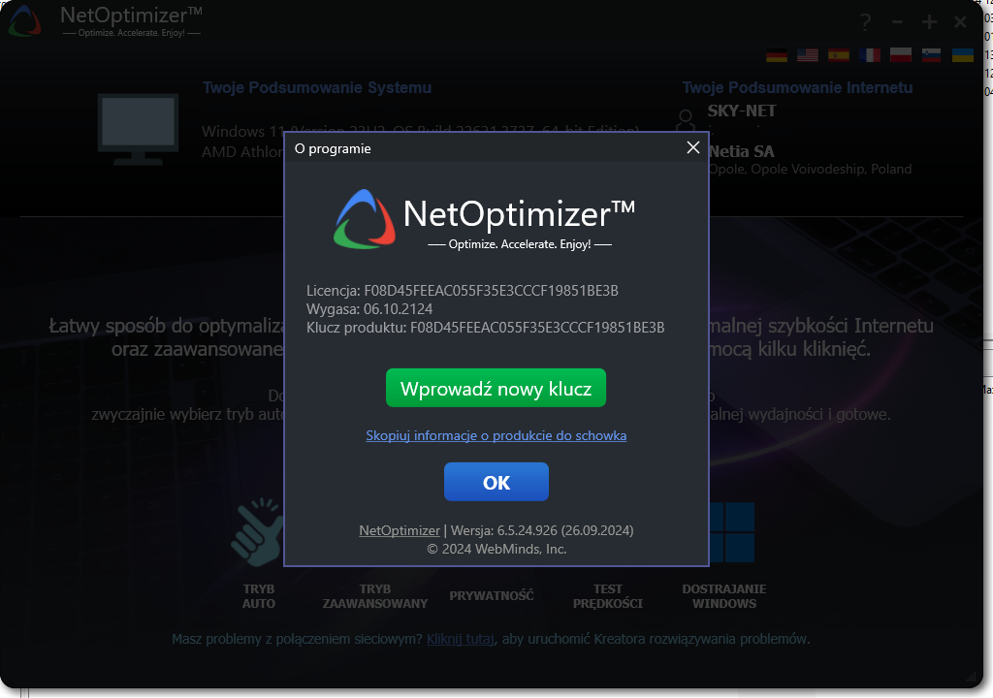Select the German flag language icon
This screenshot has height=698, width=993.
[x=777, y=55]
